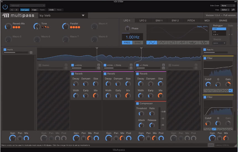
Task: Click the Post FX level slider
Action: 215,53
